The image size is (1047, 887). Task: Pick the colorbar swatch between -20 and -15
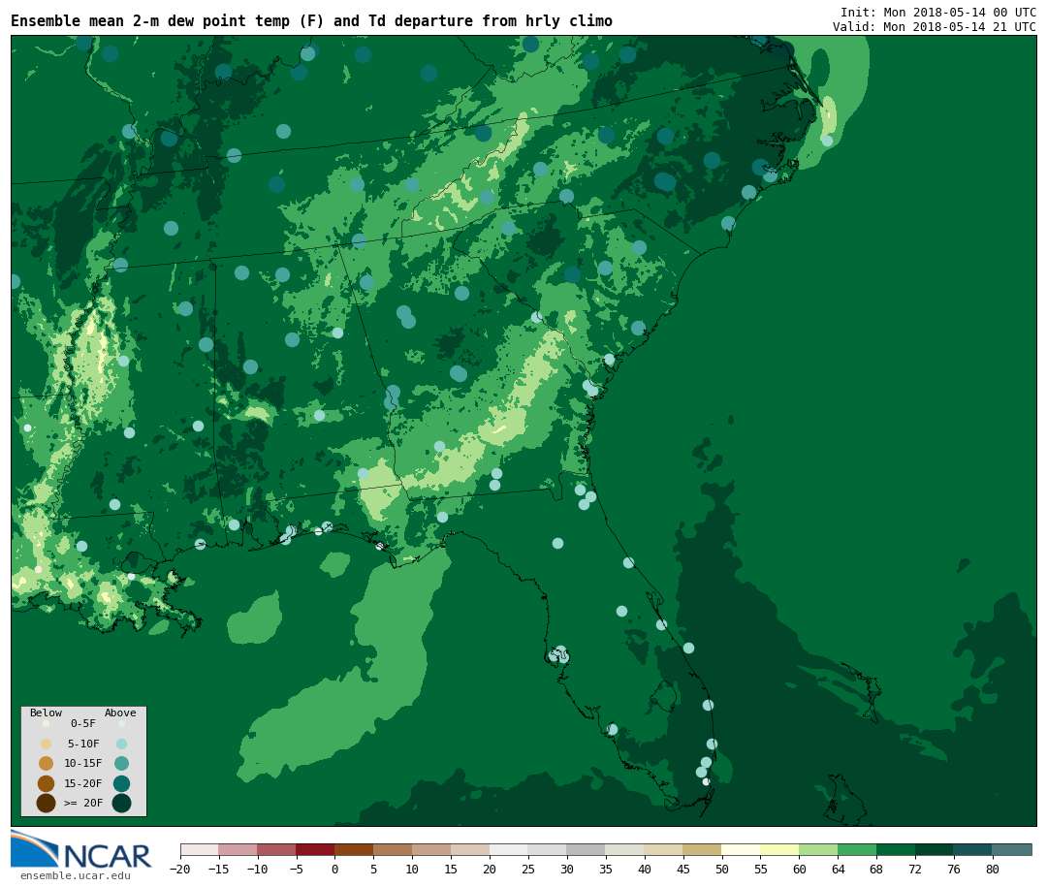[200, 849]
